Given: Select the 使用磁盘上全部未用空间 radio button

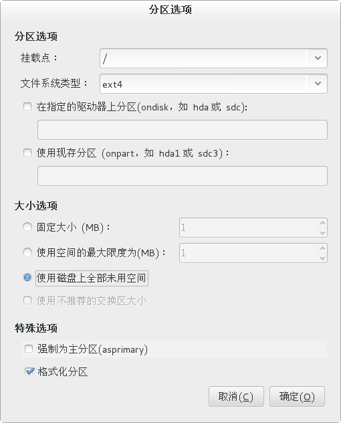Looking at the screenshot, I should click(27, 278).
